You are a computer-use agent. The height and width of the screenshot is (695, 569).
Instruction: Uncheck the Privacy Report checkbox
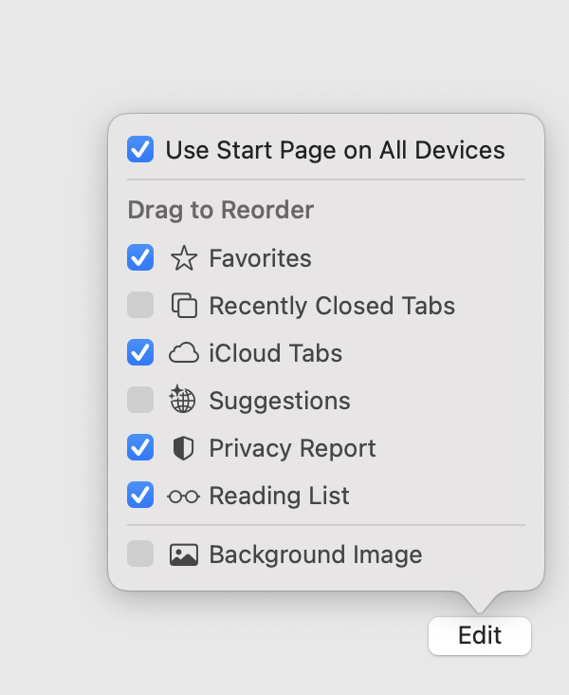140,447
